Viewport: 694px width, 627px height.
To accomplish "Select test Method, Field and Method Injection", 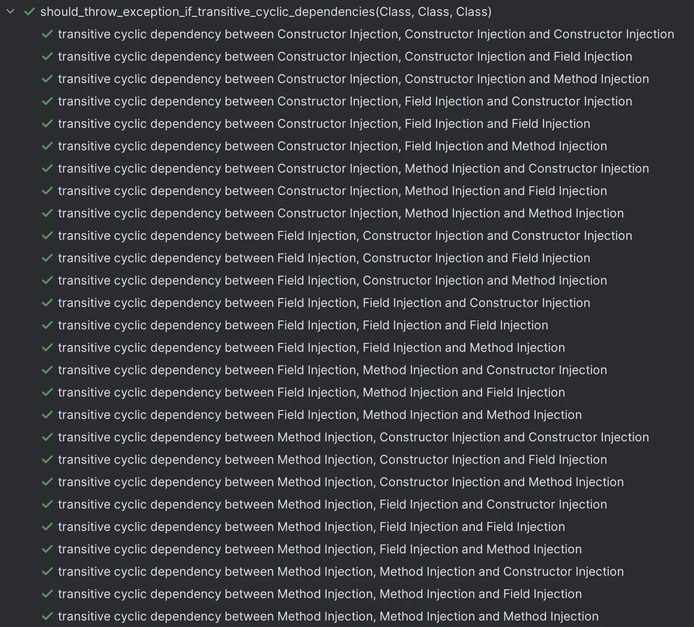I will pyautogui.click(x=319, y=549).
